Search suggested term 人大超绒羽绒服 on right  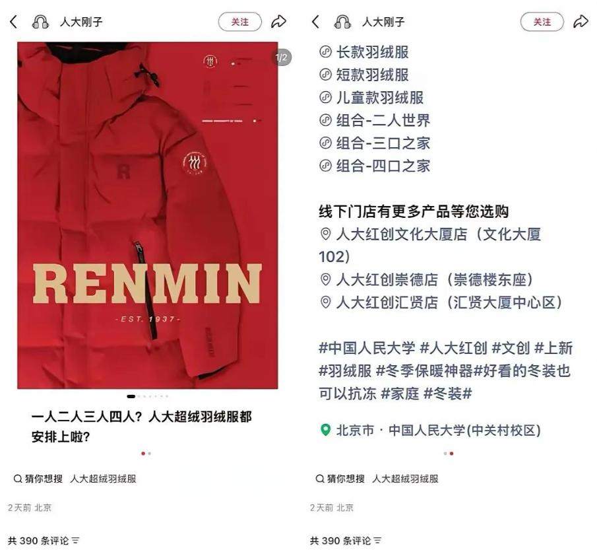(x=405, y=479)
